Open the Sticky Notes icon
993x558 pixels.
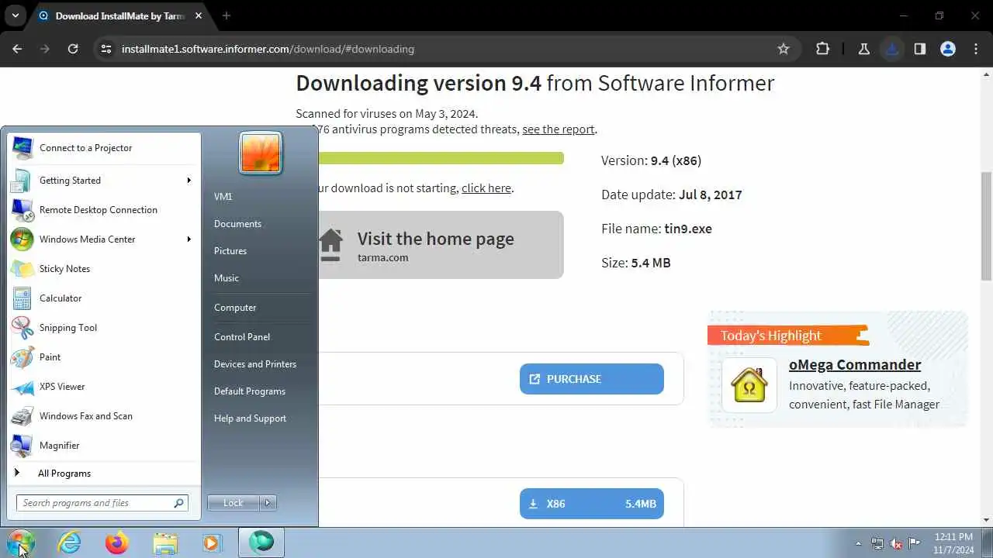point(22,268)
